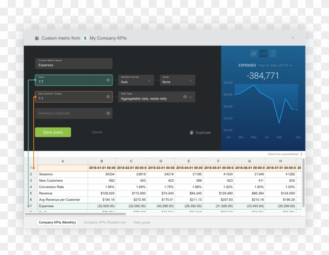Open the Daily goals sheet tab
This screenshot has width=329, height=255.
click(142, 222)
